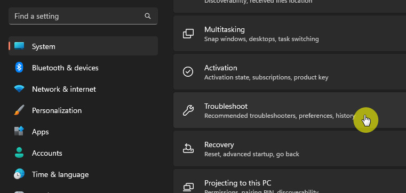Open Multitasking settings

290,34
